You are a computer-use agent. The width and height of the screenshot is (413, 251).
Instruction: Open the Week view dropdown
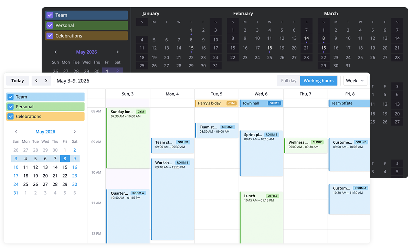[355, 81]
